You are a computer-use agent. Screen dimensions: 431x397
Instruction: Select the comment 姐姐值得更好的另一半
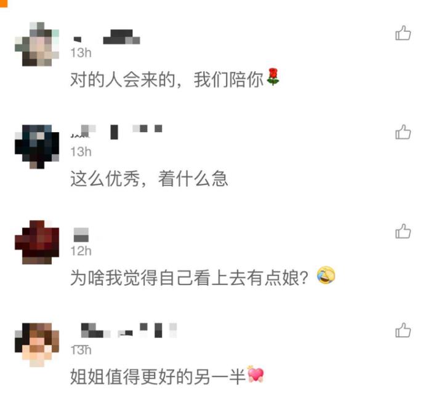tap(167, 377)
